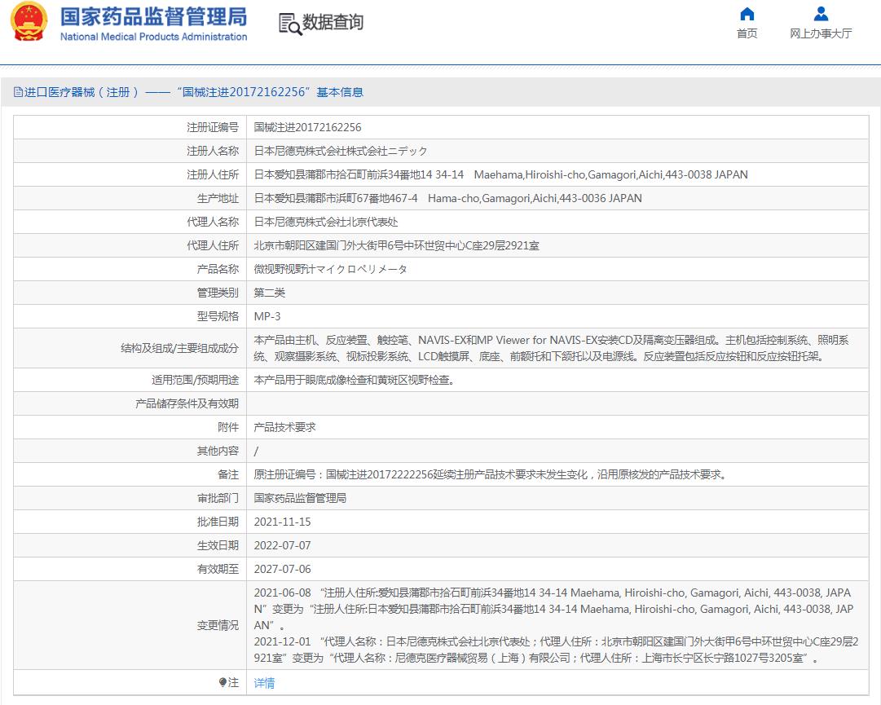881x705 pixels.
Task: Click the 有效期至 label cell
Action: 130,569
